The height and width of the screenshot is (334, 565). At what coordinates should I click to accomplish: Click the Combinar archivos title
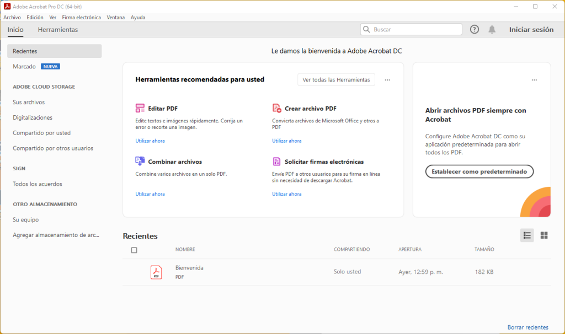point(175,161)
